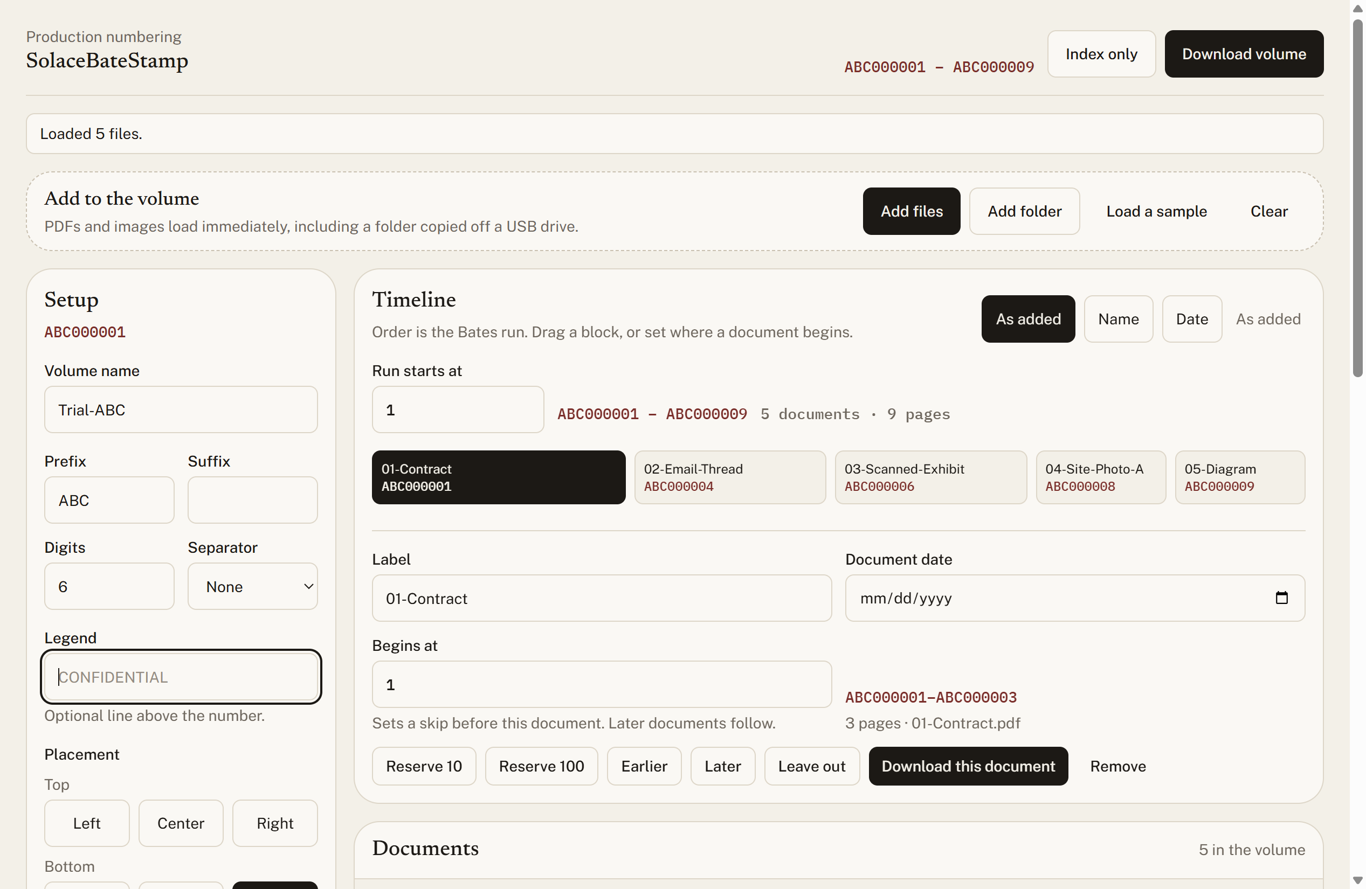Viewport: 1366px width, 889px height.
Task: Click the Document date field
Action: [x=1074, y=598]
